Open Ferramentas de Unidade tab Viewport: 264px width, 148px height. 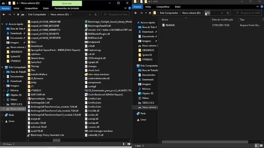(67, 8)
